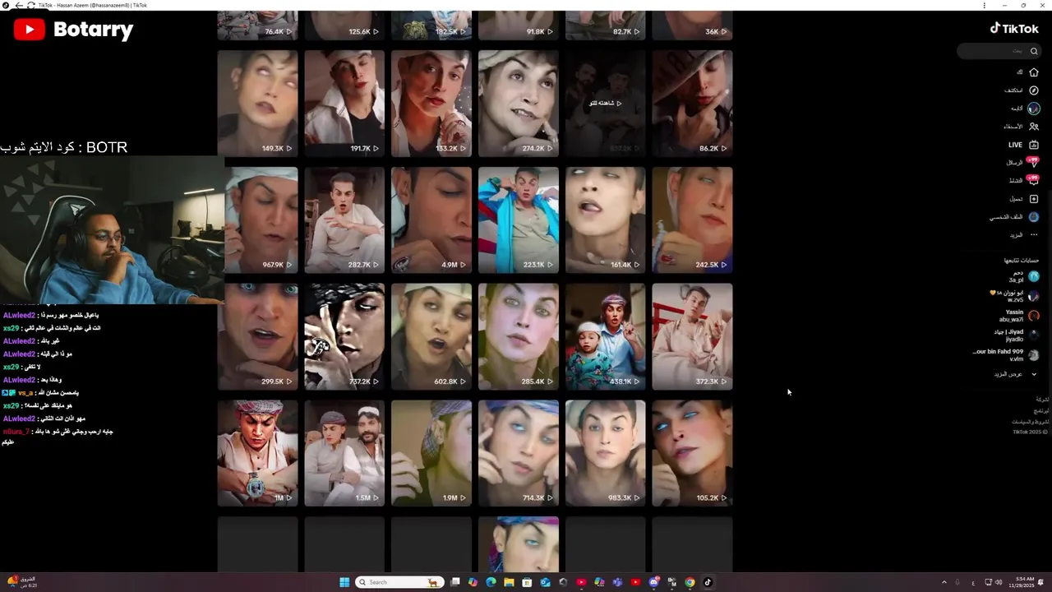
Task: Switch to the TikTok taskbar app icon
Action: (708, 582)
